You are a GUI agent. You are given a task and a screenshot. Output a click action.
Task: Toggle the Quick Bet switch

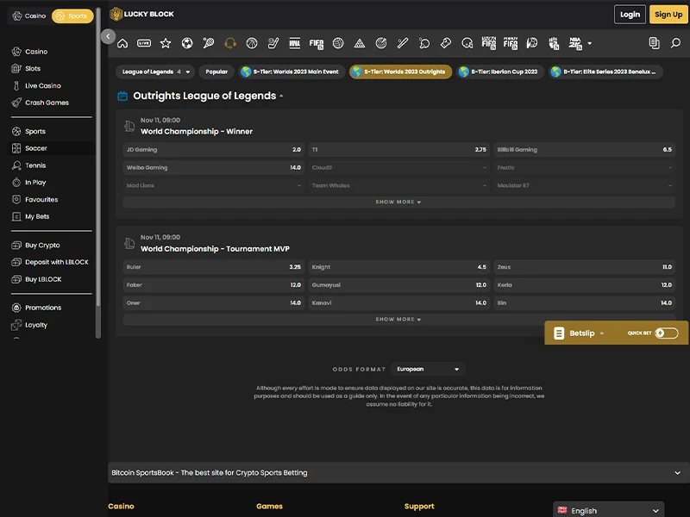tap(666, 333)
